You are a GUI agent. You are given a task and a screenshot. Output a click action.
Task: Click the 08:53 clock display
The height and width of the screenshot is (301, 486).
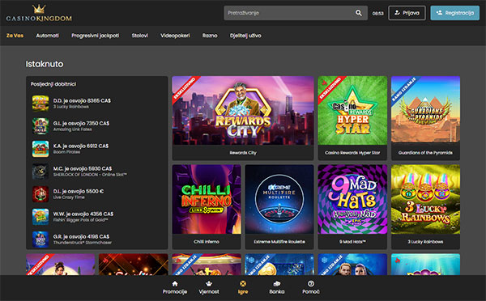point(377,13)
